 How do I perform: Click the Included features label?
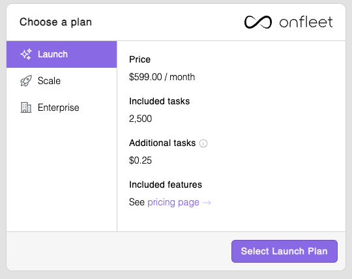[x=166, y=184]
